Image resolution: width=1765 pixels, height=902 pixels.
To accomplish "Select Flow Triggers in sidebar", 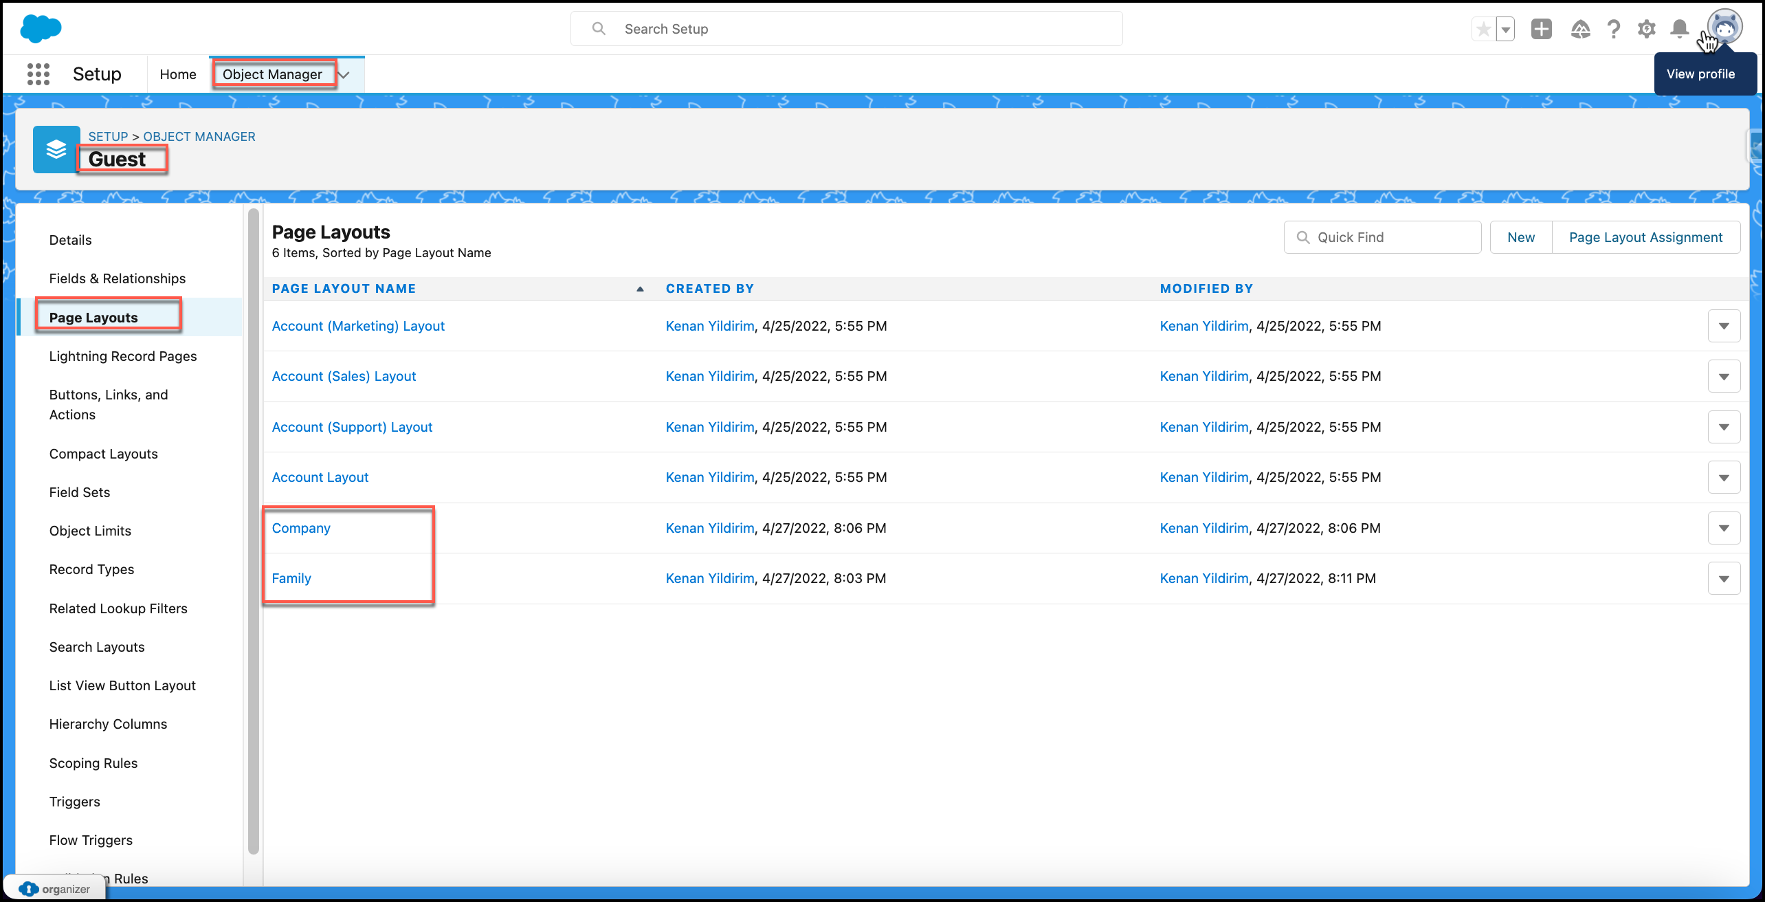I will pos(91,840).
